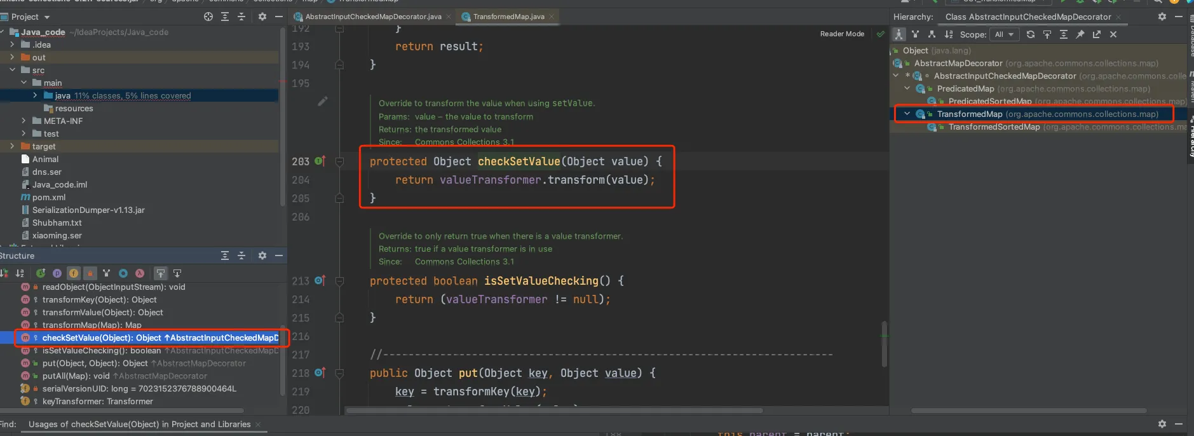The width and height of the screenshot is (1194, 436).
Task: Expand the target folder in Project tree
Action: pyautogui.click(x=12, y=146)
